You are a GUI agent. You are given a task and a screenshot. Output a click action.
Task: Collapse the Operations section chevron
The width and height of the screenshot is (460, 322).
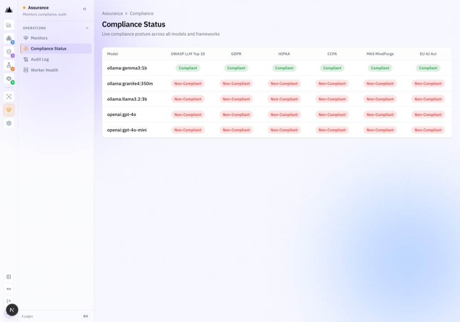87,28
